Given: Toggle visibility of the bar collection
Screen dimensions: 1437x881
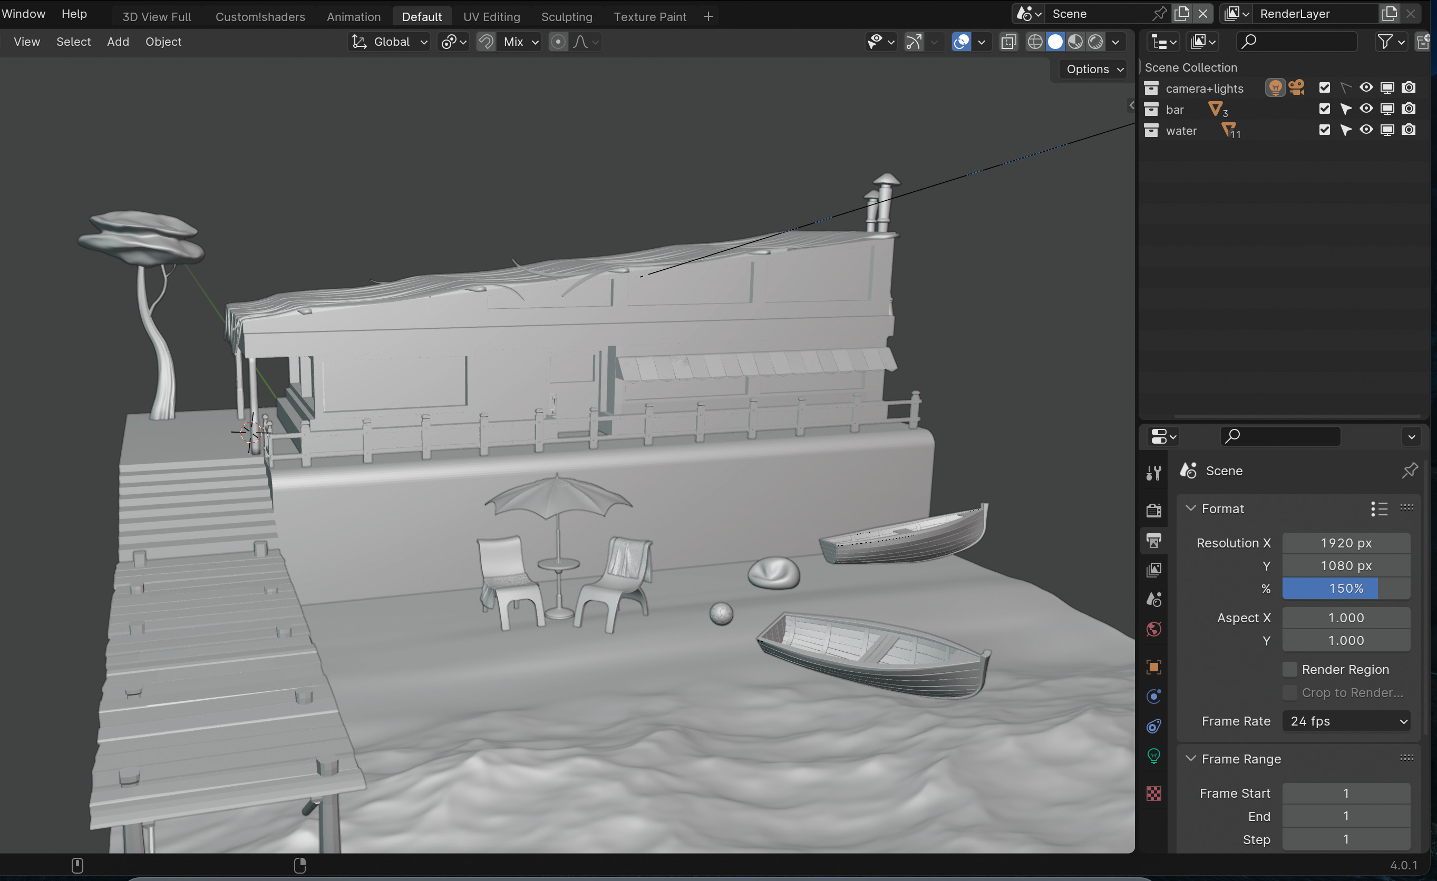Looking at the screenshot, I should pos(1365,109).
